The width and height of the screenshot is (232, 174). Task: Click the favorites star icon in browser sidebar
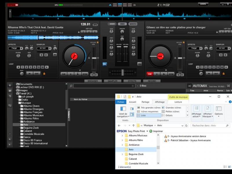10,85
